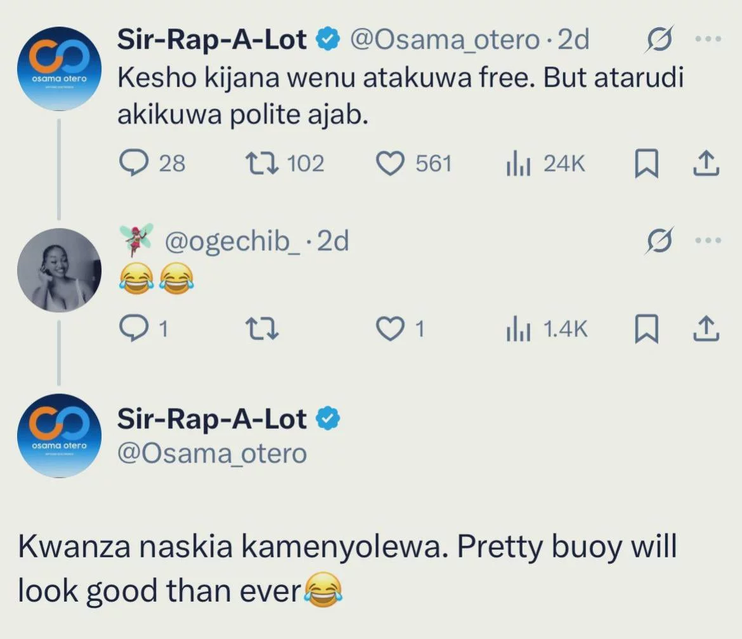
Task: Share the @ogechib_ reply
Action: [x=705, y=328]
